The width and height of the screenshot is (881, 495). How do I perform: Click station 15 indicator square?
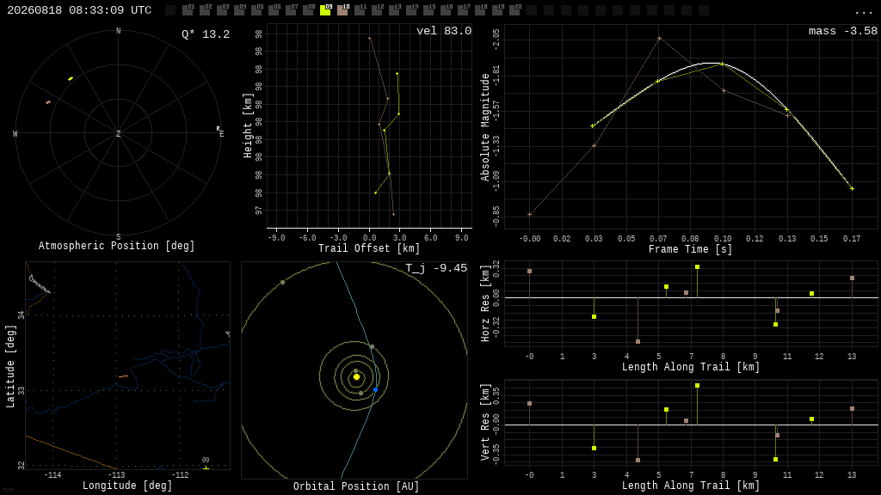click(428, 10)
